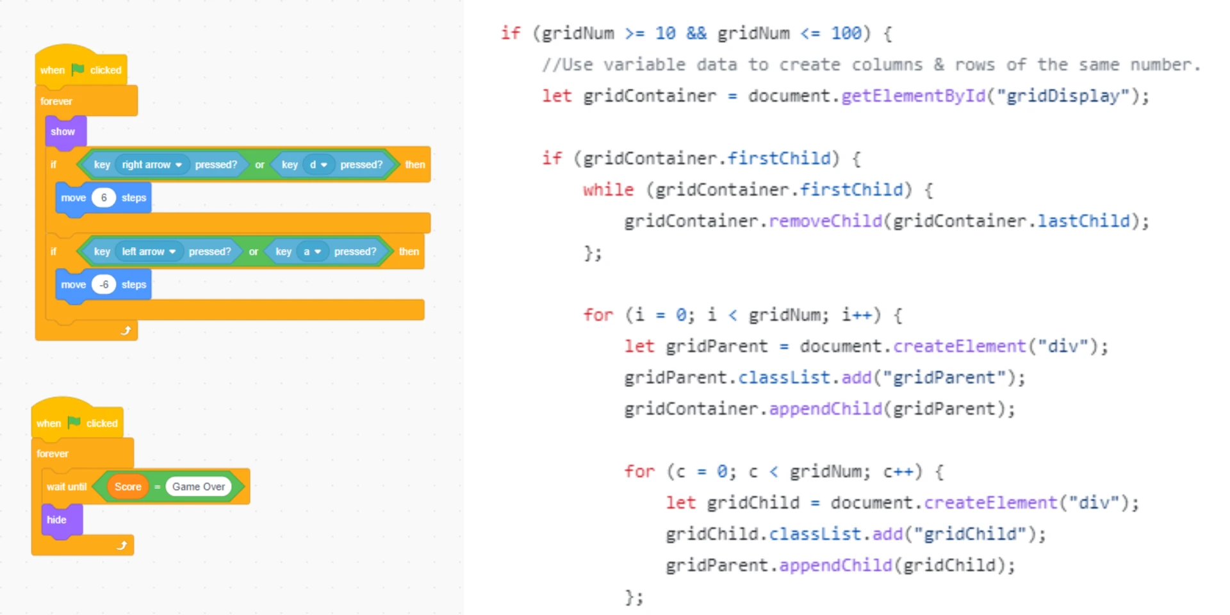
Task: Open the 'd' key dropdown
Action: point(318,165)
